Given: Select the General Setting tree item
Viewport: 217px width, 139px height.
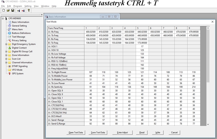Looking at the screenshot, I should [19, 26].
